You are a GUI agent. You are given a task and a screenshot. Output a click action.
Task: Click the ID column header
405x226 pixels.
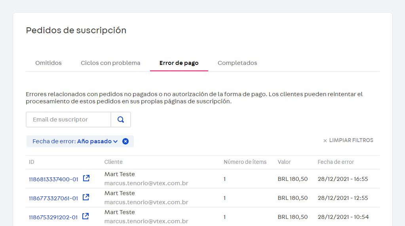pyautogui.click(x=32, y=162)
